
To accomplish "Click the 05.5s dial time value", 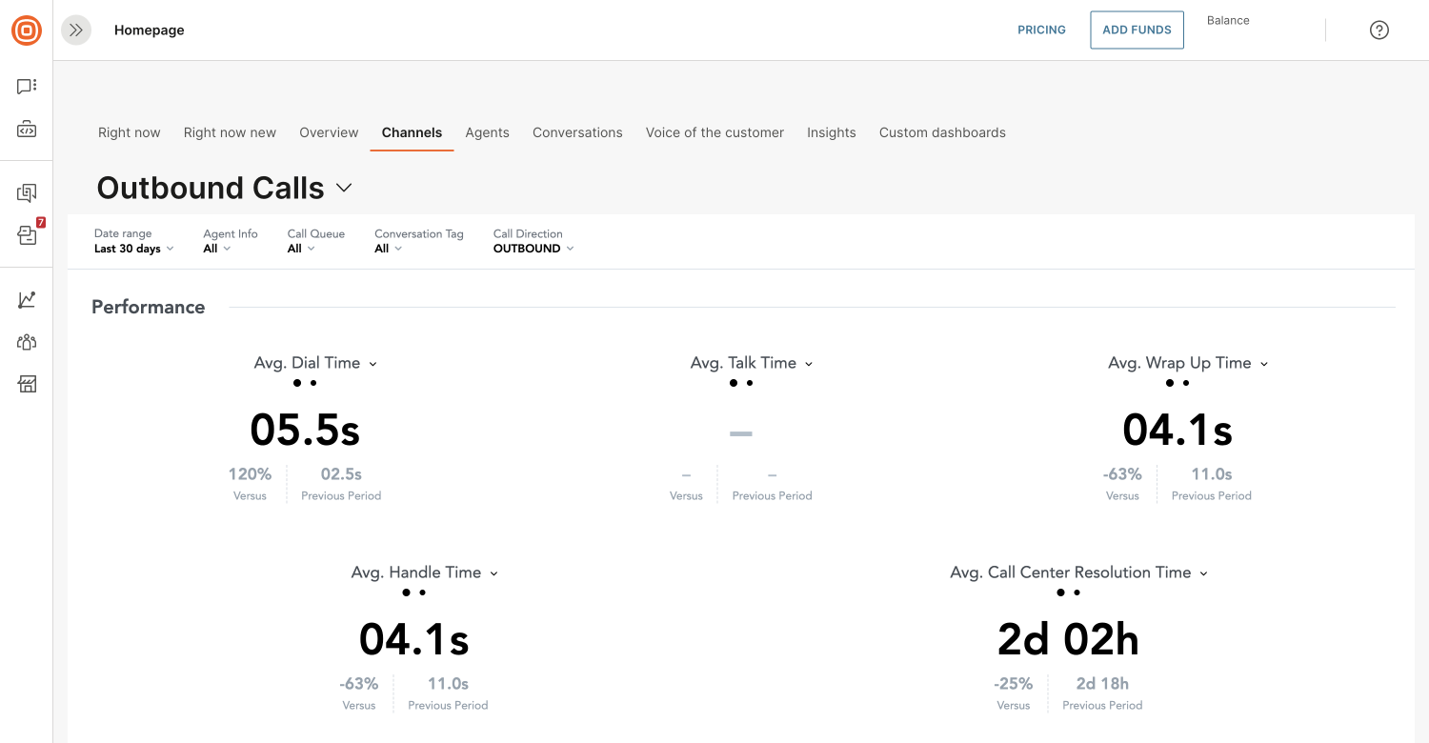I will [305, 430].
